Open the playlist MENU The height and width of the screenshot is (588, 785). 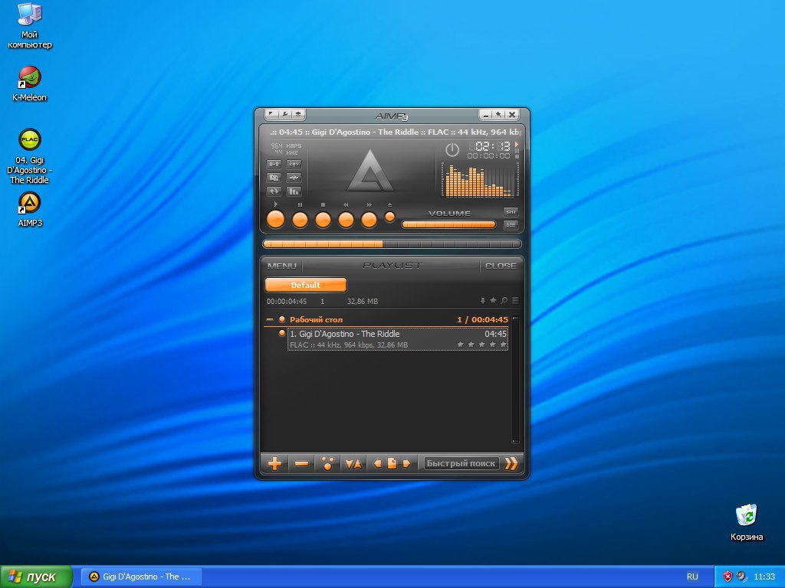point(282,266)
